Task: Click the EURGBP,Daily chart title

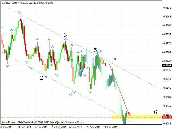Action: [9, 2]
